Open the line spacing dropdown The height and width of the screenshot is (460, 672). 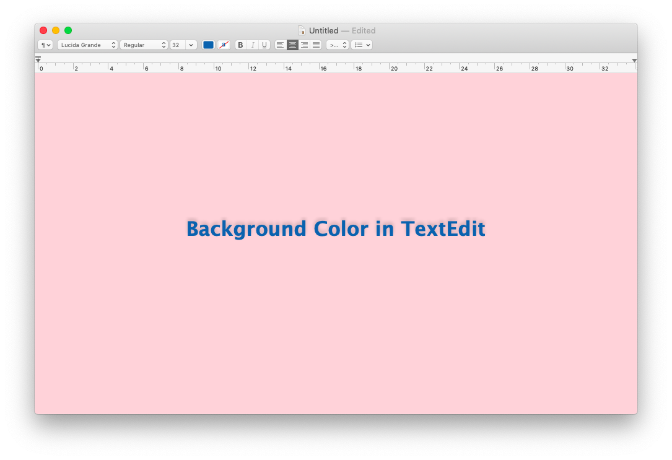coord(337,45)
